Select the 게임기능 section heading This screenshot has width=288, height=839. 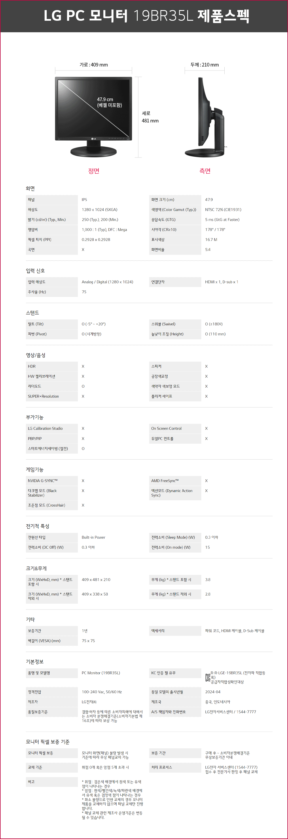point(35,469)
